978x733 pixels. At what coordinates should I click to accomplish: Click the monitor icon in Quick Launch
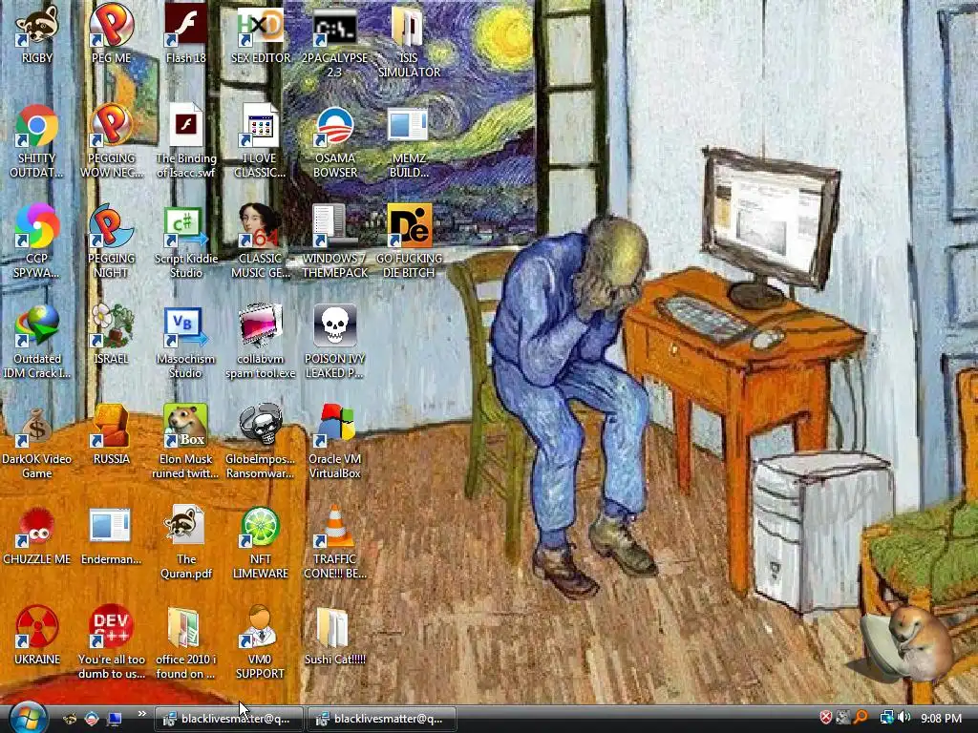[115, 719]
